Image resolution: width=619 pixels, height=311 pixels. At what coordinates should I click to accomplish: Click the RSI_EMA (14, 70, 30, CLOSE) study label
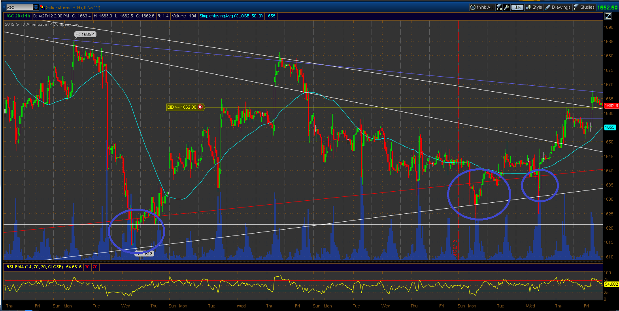pos(34,267)
